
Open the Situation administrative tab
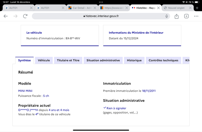tap(103, 60)
